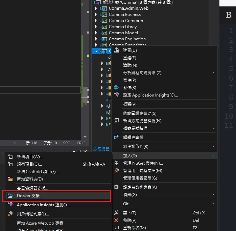The image size is (236, 231).
Task: Select 管理 NuGet 套件 menu item
Action: click(143, 163)
